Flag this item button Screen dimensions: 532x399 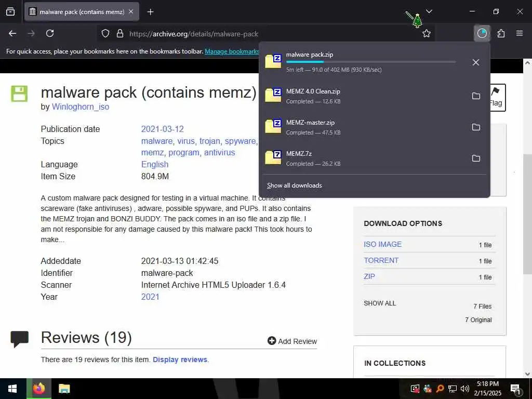(x=497, y=98)
